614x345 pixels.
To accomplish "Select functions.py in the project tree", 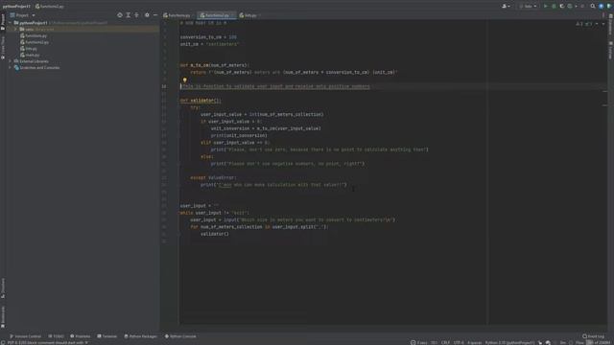I will (34, 35).
